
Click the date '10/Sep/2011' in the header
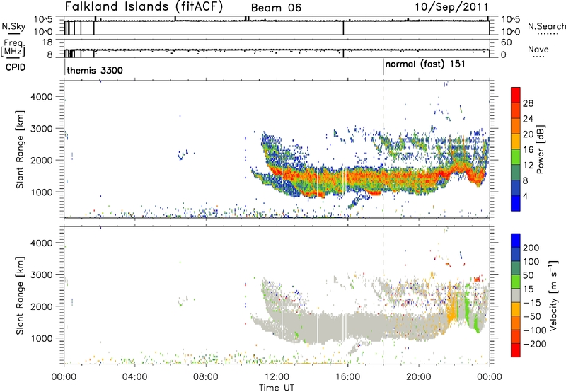451,6
